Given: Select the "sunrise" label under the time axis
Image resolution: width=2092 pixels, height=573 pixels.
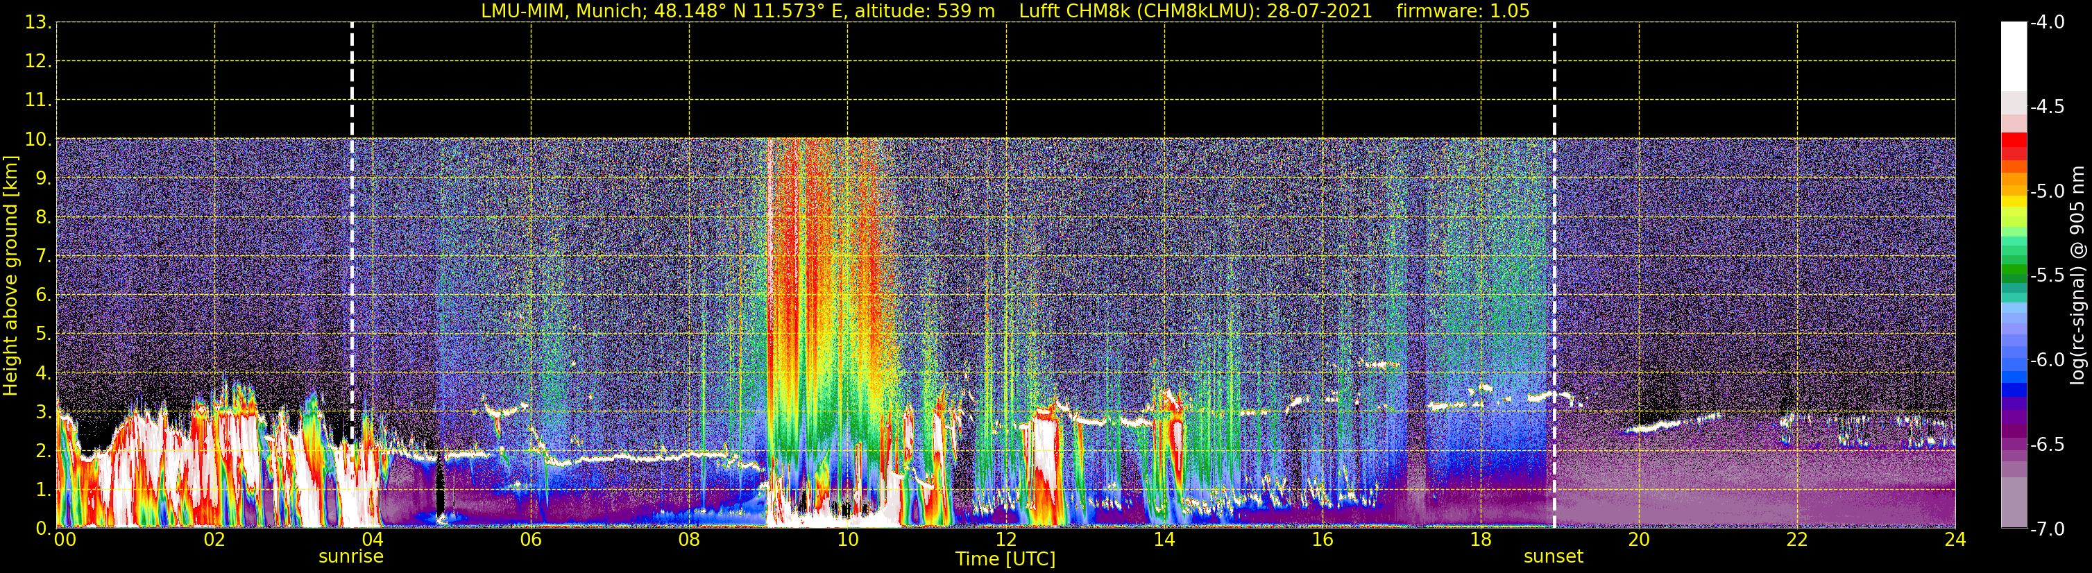Looking at the screenshot, I should 351,557.
